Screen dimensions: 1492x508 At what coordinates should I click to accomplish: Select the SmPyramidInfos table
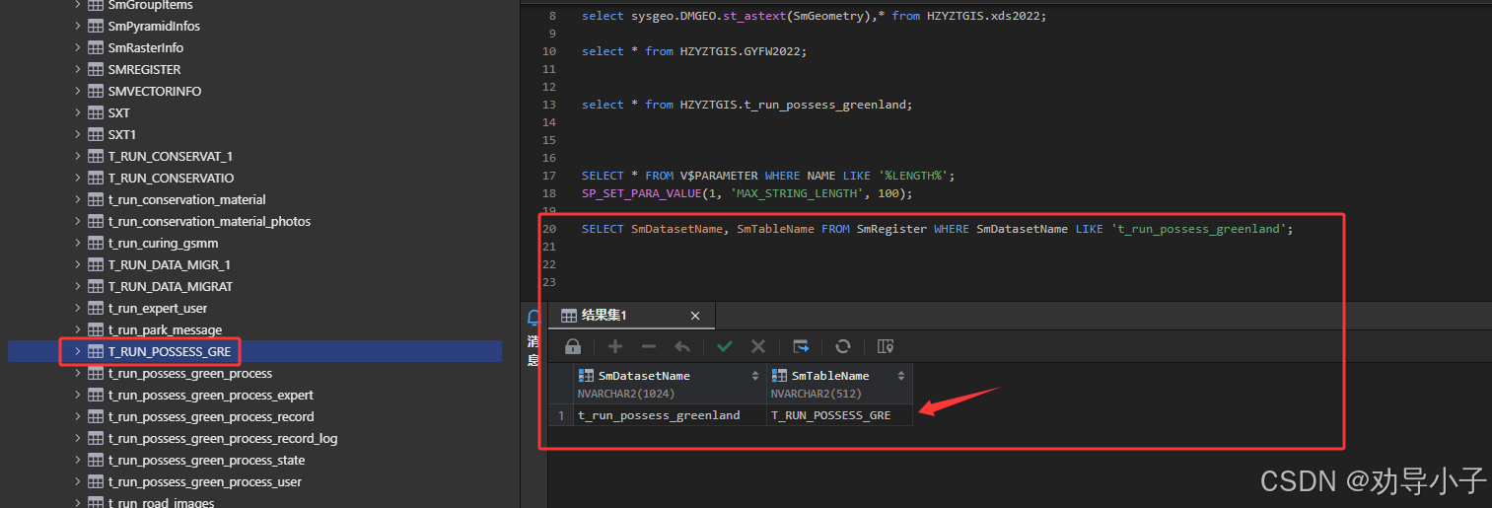click(154, 26)
